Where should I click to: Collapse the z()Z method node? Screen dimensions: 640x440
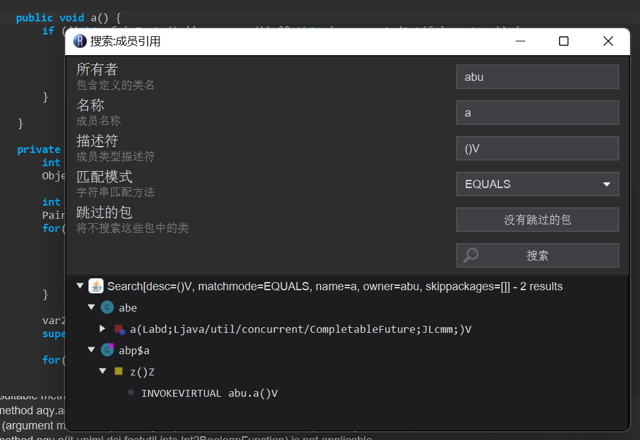pyautogui.click(x=102, y=371)
